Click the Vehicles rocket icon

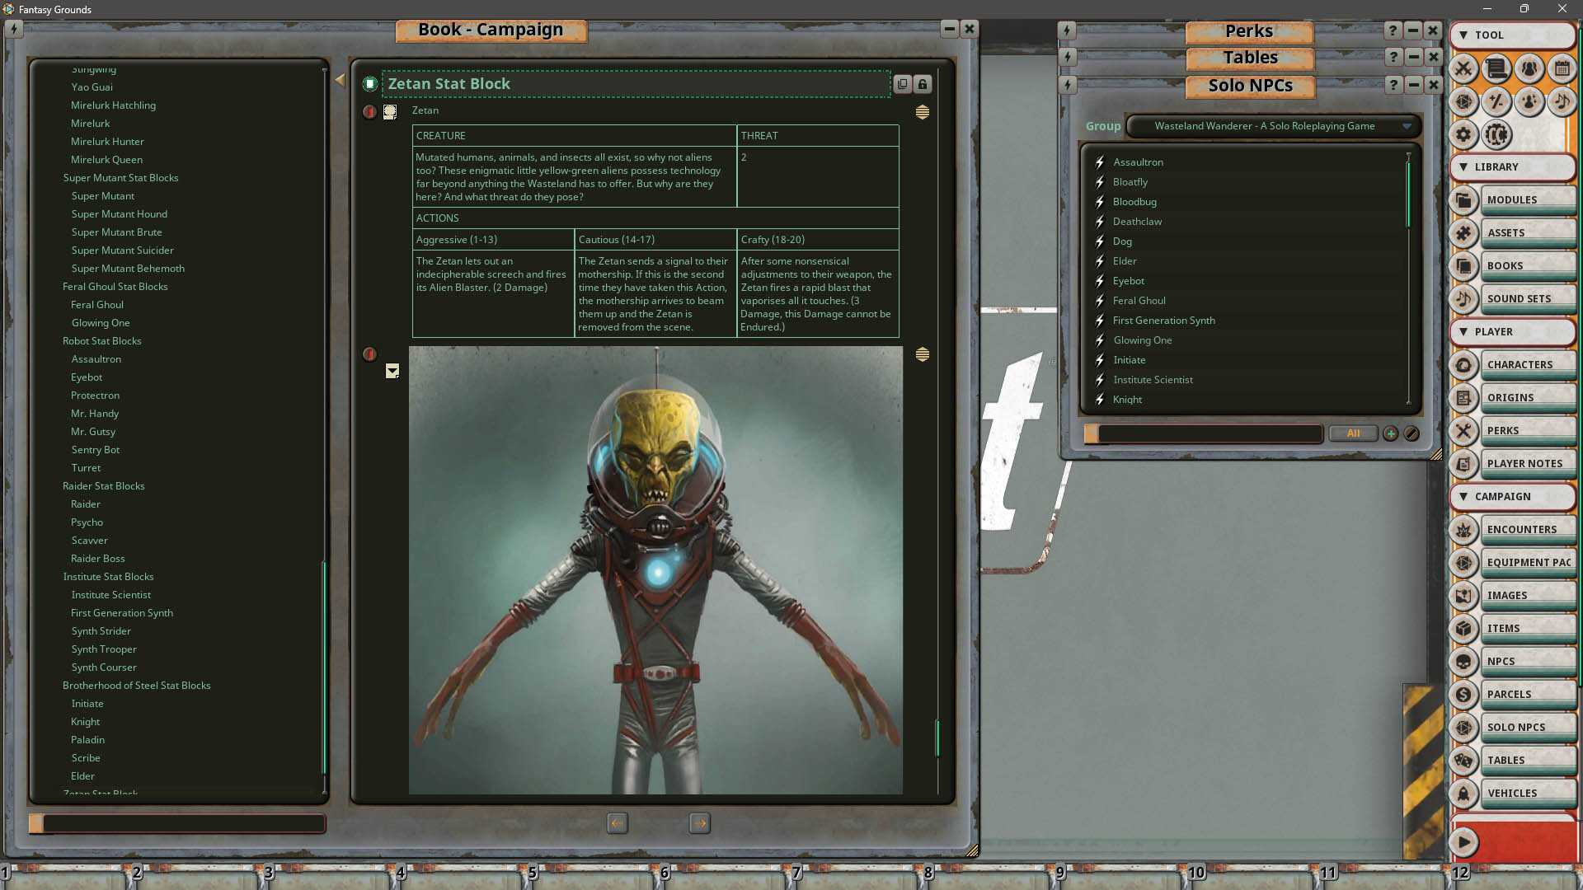pos(1463,794)
